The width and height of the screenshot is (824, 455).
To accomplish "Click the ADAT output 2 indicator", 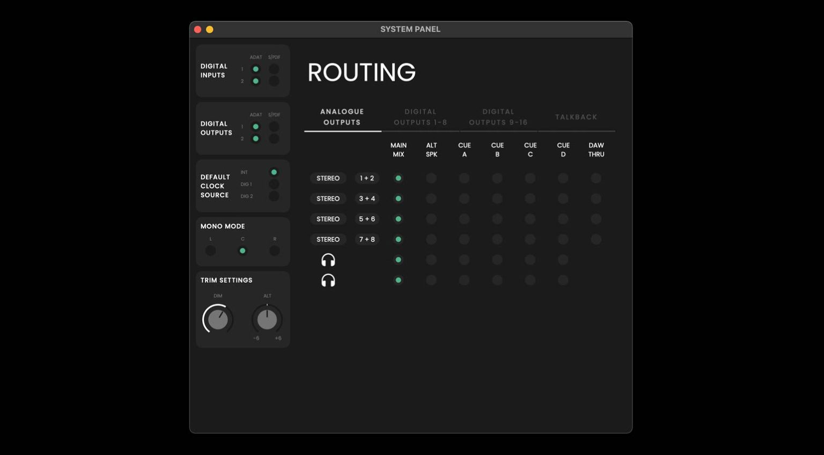I will click(x=256, y=138).
